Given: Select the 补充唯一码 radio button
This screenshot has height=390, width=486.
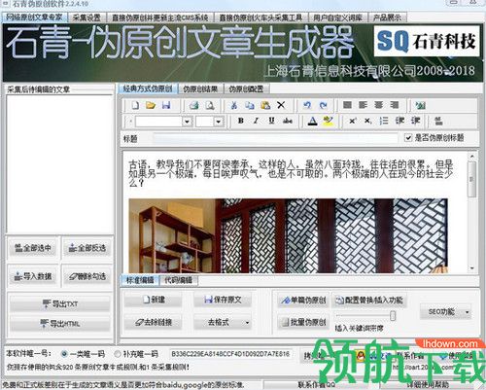Looking at the screenshot, I should pyautogui.click(x=118, y=354).
